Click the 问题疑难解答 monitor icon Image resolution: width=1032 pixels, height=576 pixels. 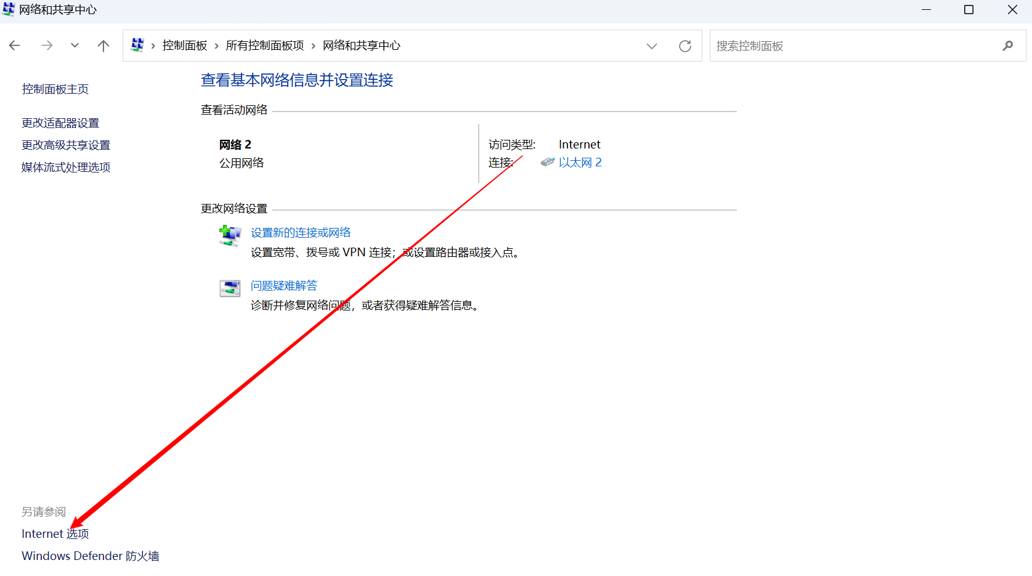[x=229, y=288]
